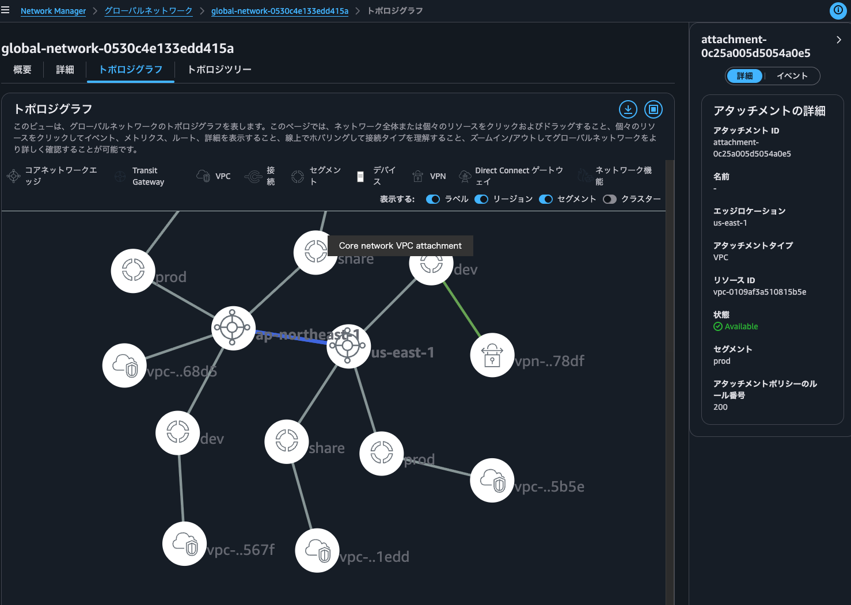The width and height of the screenshot is (851, 605).
Task: Click the vpc-..68d5 VPC node
Action: click(124, 366)
